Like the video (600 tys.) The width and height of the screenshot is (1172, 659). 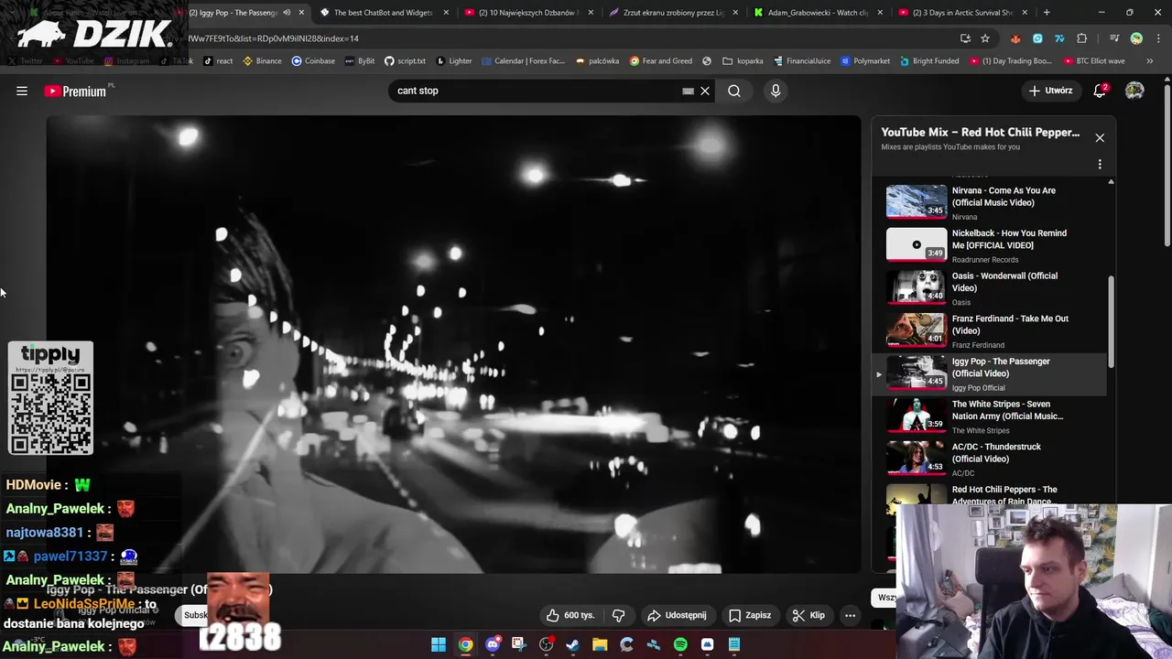[x=570, y=615]
